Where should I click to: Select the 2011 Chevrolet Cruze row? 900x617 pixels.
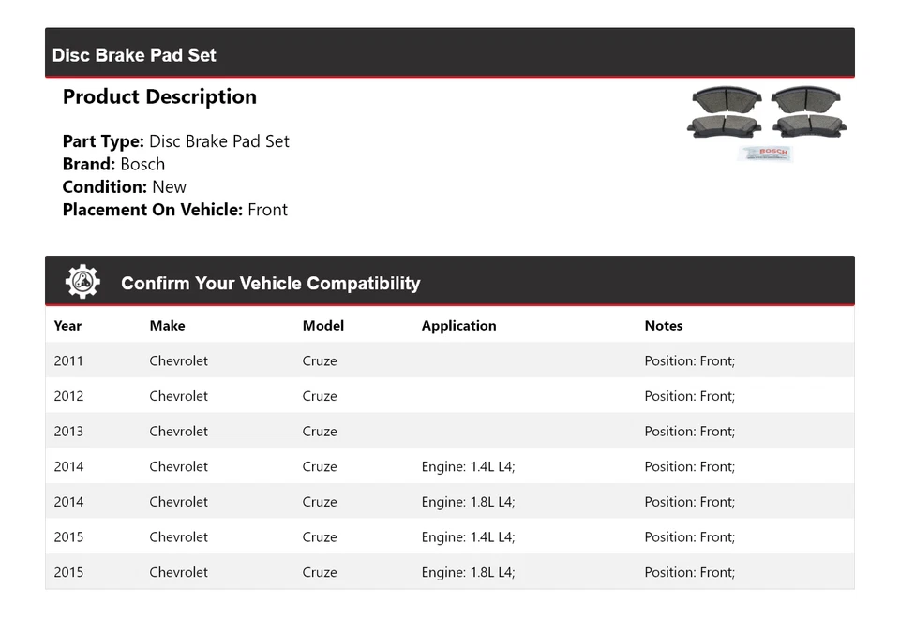(x=449, y=360)
